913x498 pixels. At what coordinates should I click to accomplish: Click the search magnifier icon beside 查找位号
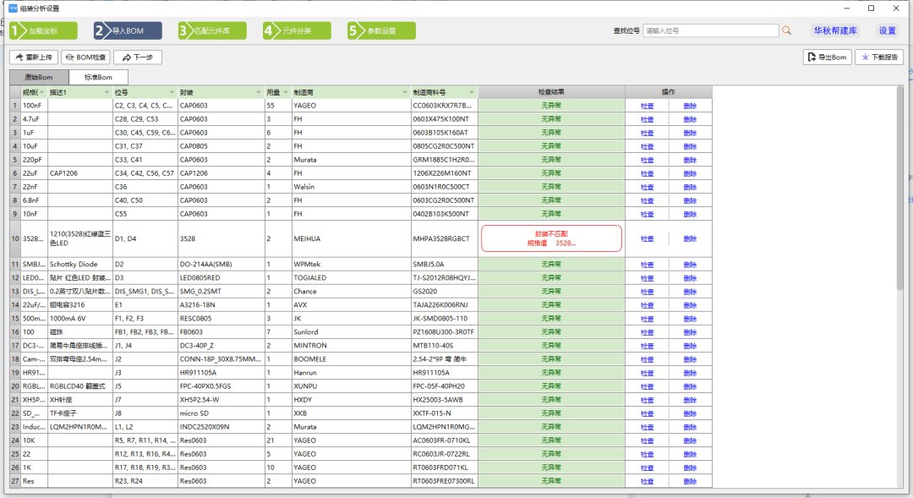coord(786,30)
